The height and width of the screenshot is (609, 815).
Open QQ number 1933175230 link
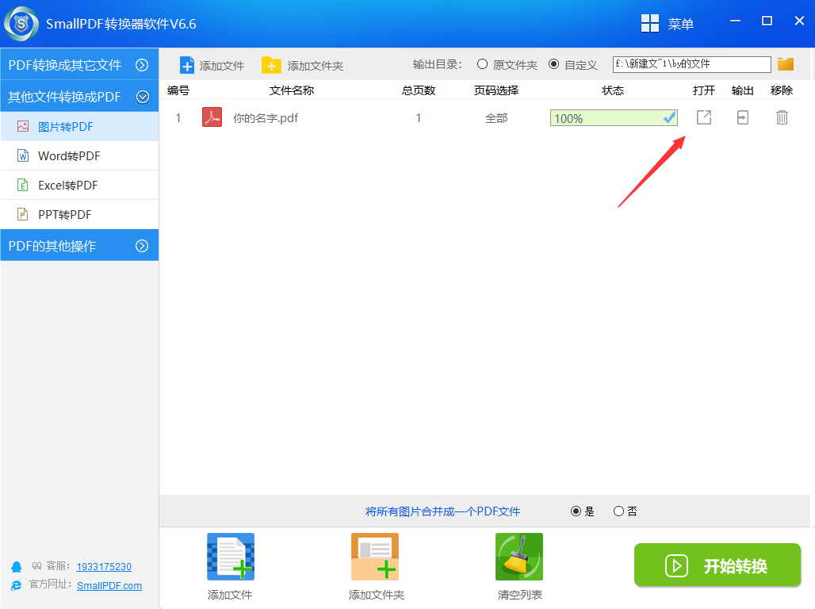pyautogui.click(x=104, y=566)
